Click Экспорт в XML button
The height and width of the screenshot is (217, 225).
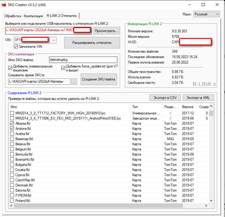point(198,98)
